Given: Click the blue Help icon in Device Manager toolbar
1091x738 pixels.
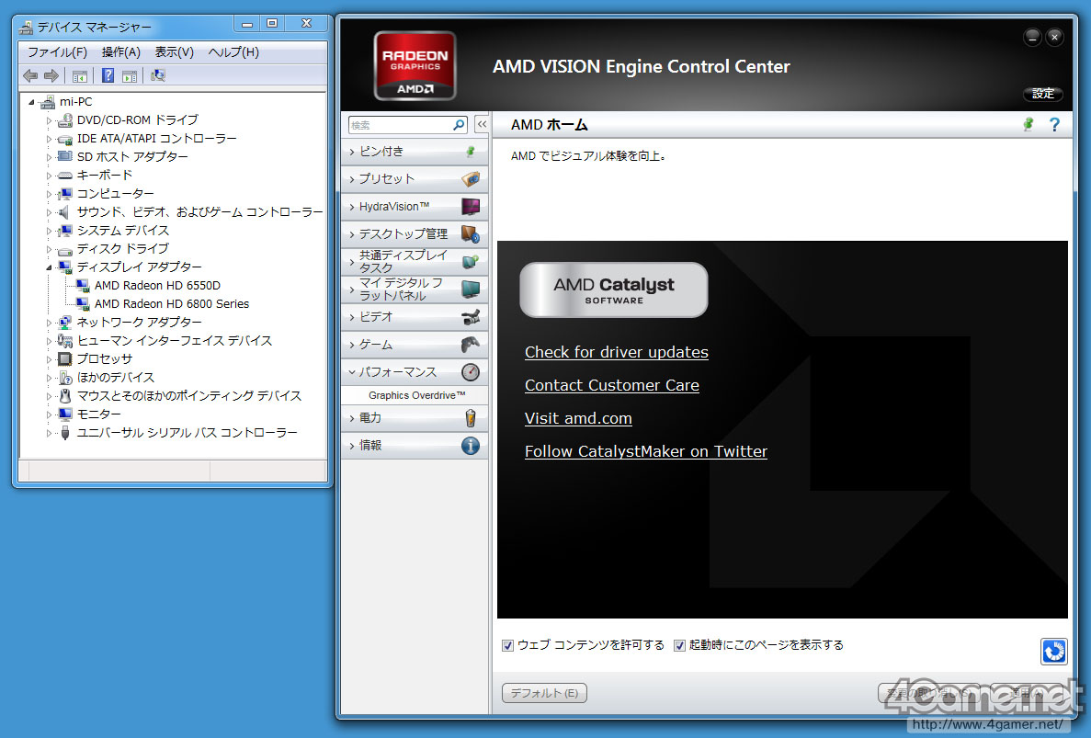Looking at the screenshot, I should coord(108,75).
